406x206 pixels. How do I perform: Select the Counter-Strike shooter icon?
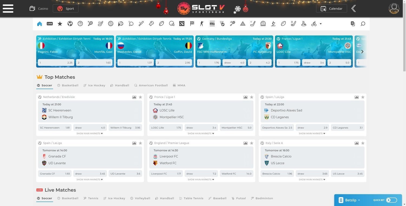pos(202,24)
